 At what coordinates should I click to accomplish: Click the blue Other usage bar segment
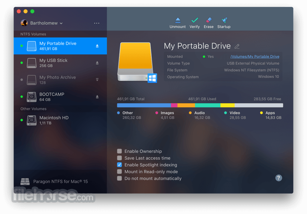coord(144,105)
